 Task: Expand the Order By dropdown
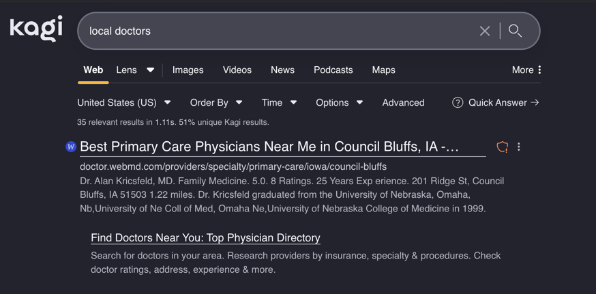point(215,102)
